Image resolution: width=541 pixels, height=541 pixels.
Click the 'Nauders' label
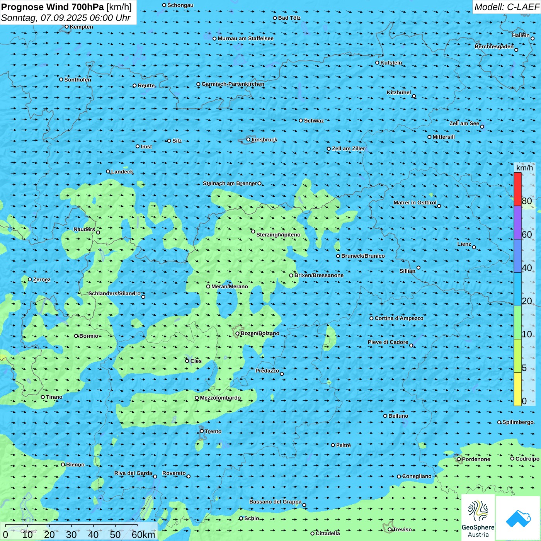[84, 229]
